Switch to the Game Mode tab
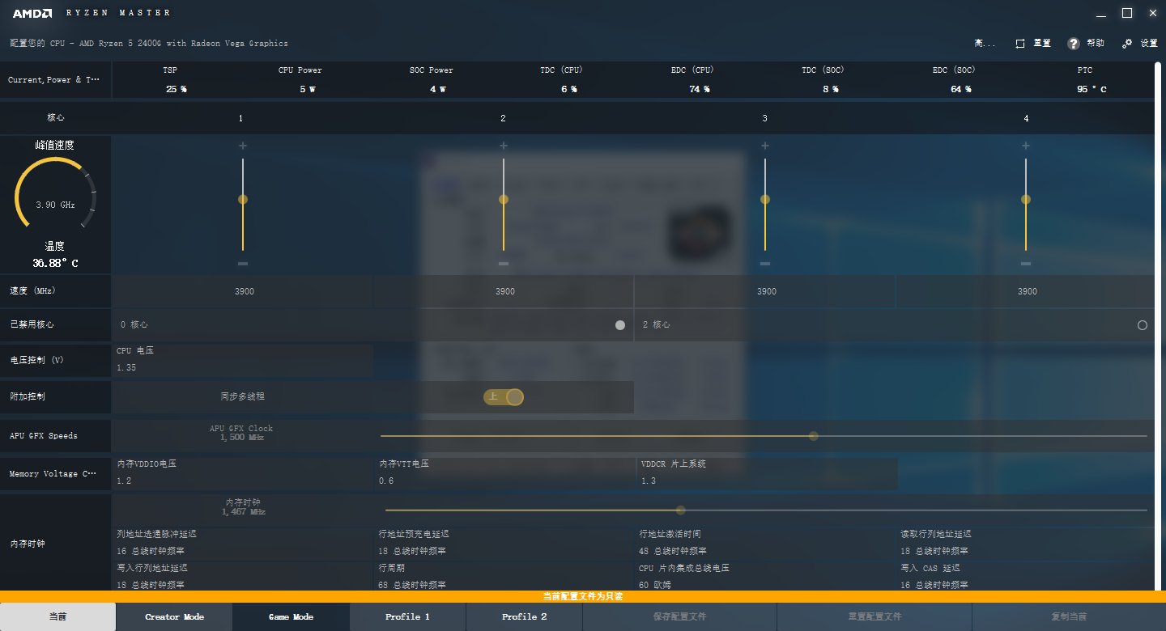Image resolution: width=1166 pixels, height=631 pixels. click(291, 616)
